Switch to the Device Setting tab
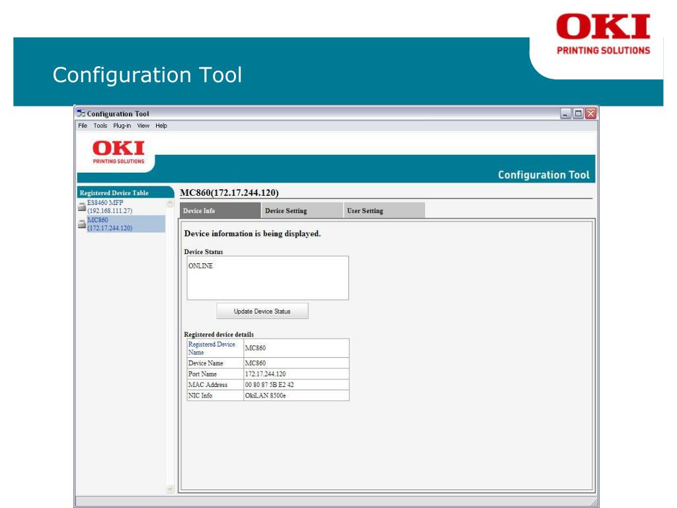The width and height of the screenshot is (677, 508). pos(301,210)
